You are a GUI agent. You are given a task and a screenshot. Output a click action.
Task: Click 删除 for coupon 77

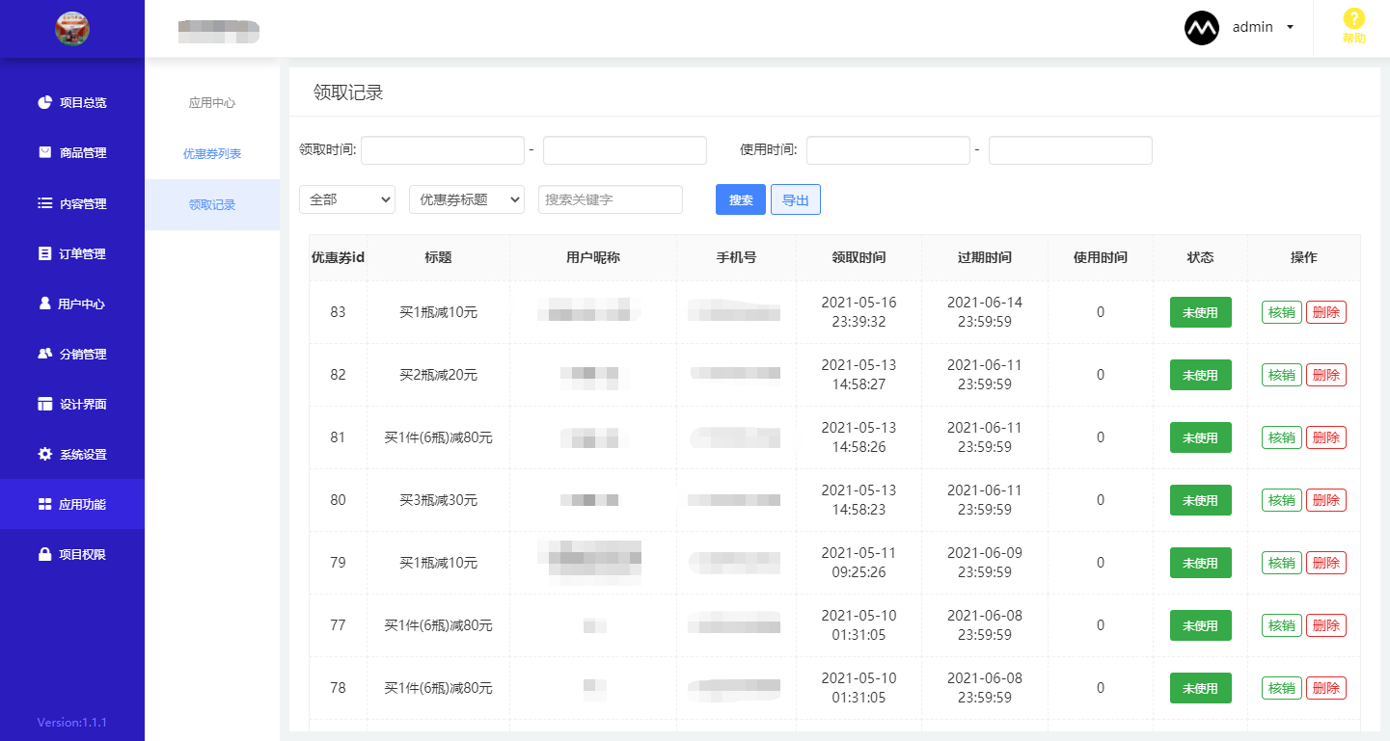tap(1326, 625)
